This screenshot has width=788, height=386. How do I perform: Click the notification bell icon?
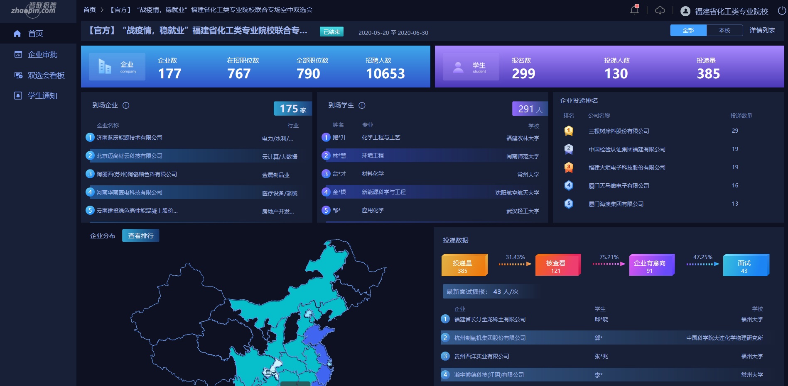(634, 10)
